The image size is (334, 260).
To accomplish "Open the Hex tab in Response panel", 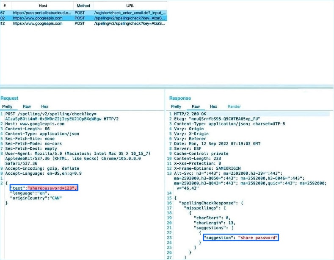I will (x=214, y=106).
